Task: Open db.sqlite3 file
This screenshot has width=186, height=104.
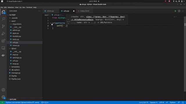Action: click(15, 70)
